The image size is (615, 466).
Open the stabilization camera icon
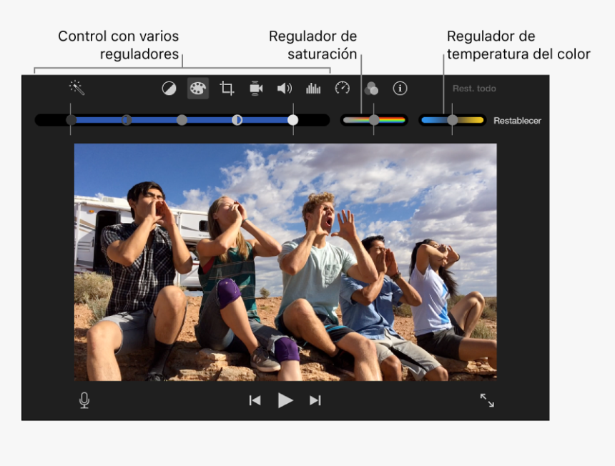point(256,89)
